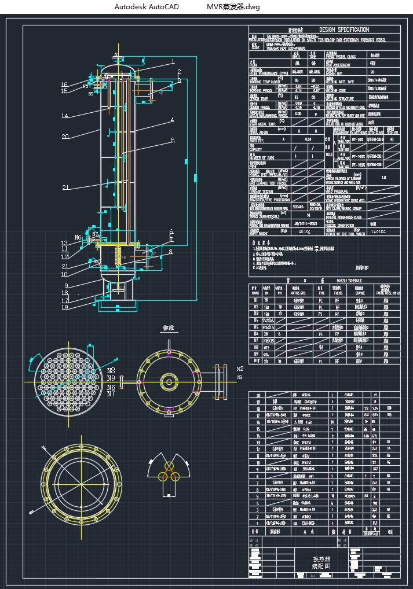The height and width of the screenshot is (589, 413).
Task: Select part callout number 4
Action: [172, 120]
